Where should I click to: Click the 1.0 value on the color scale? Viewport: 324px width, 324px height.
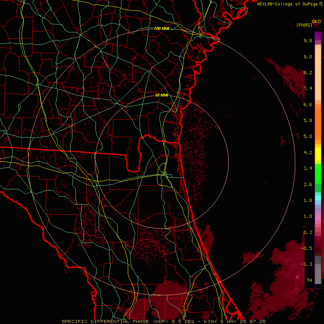tap(308, 216)
